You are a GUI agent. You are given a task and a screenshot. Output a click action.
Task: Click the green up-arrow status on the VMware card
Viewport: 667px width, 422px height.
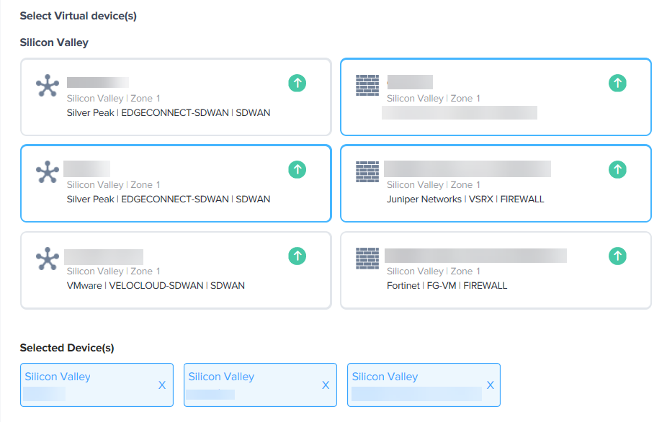(297, 256)
